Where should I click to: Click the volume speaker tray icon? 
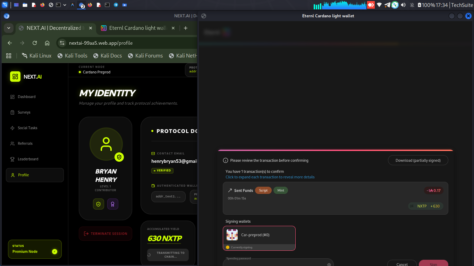(404, 5)
